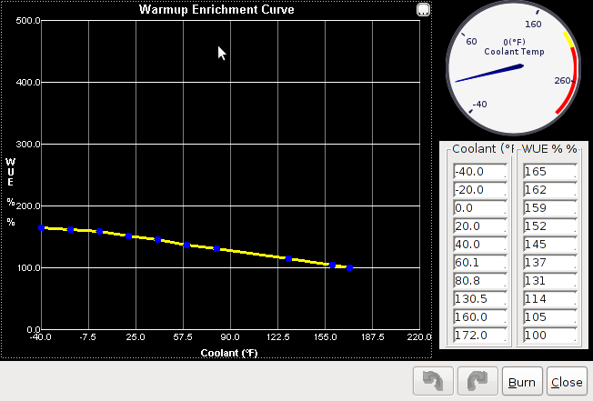Edit the WUE entry 114

(549, 299)
